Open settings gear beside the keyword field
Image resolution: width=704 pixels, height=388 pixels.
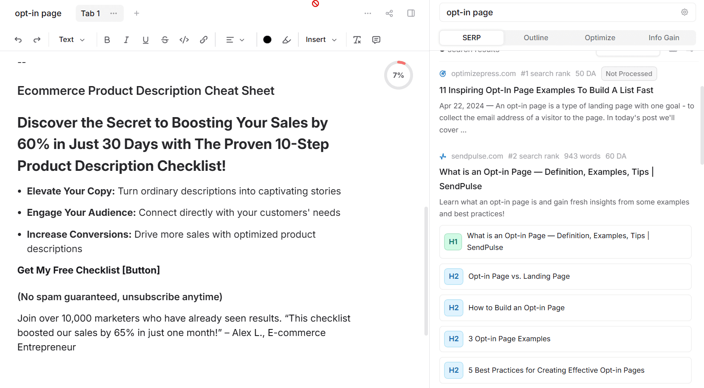685,12
